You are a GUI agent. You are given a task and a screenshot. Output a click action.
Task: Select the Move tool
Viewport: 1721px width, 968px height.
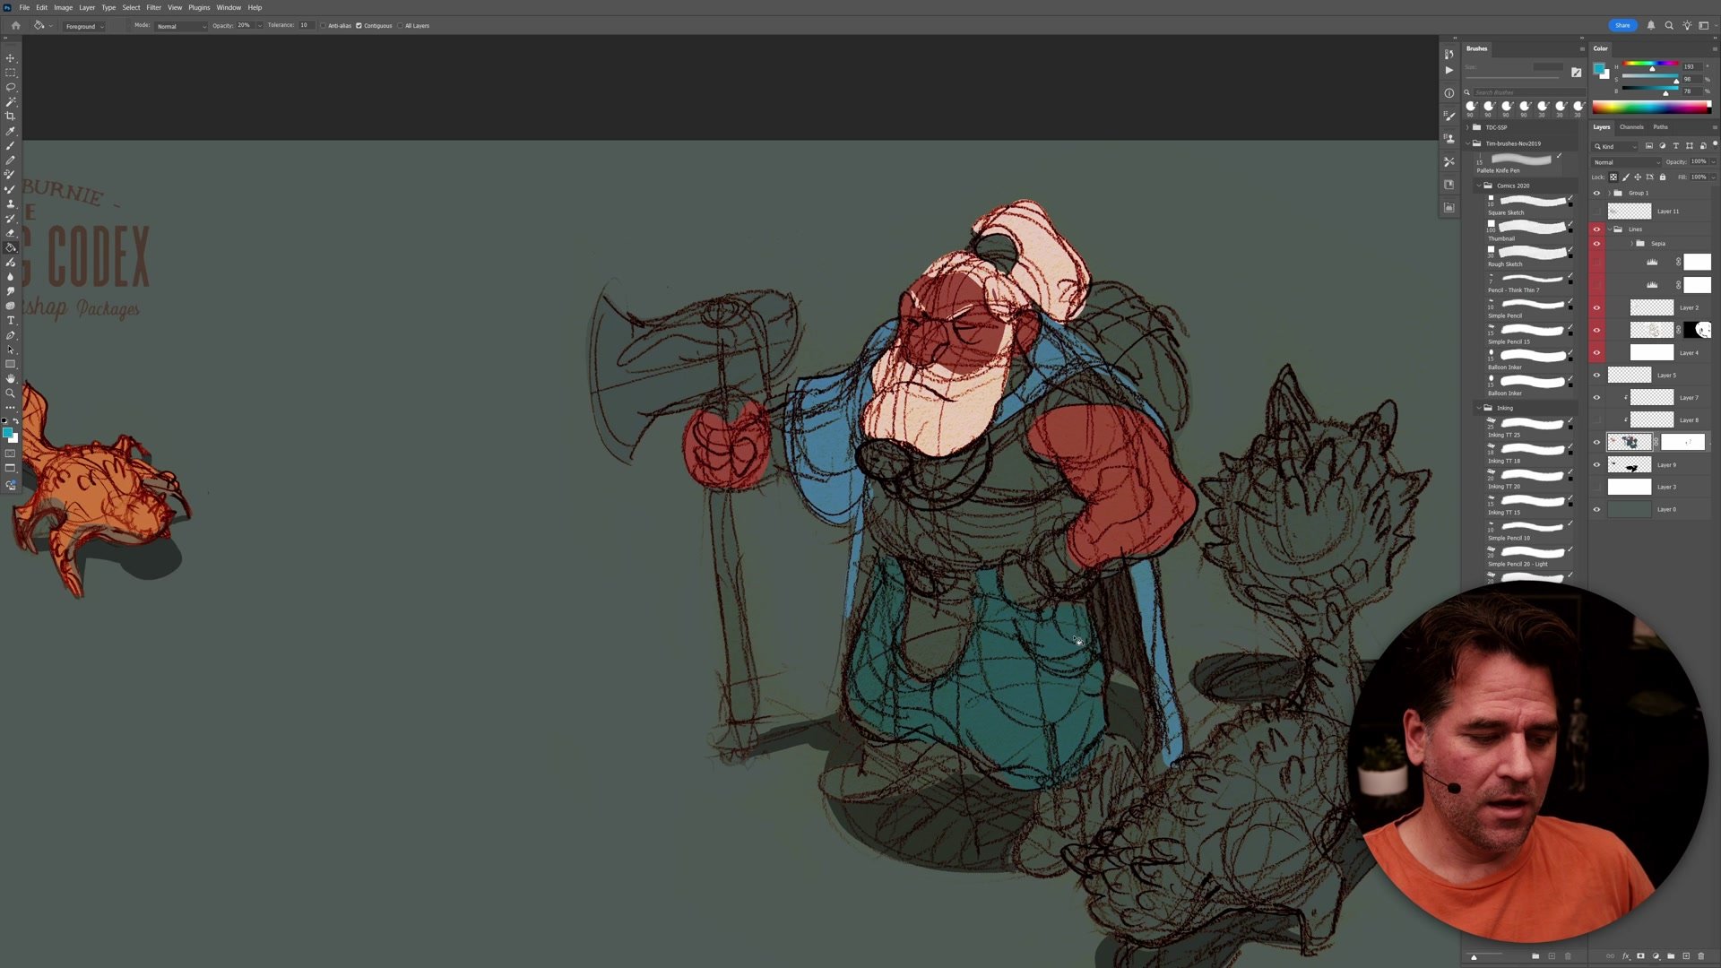tap(11, 58)
